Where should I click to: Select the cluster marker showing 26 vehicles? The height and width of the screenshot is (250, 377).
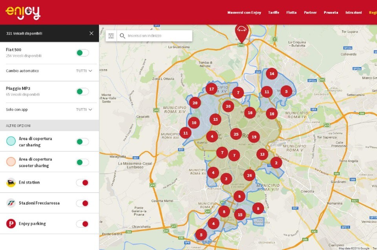point(249,175)
